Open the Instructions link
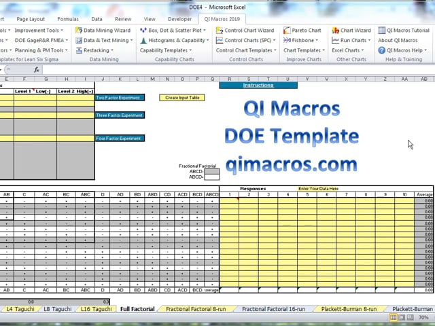Viewport: 435px width, 326px height. click(x=258, y=86)
